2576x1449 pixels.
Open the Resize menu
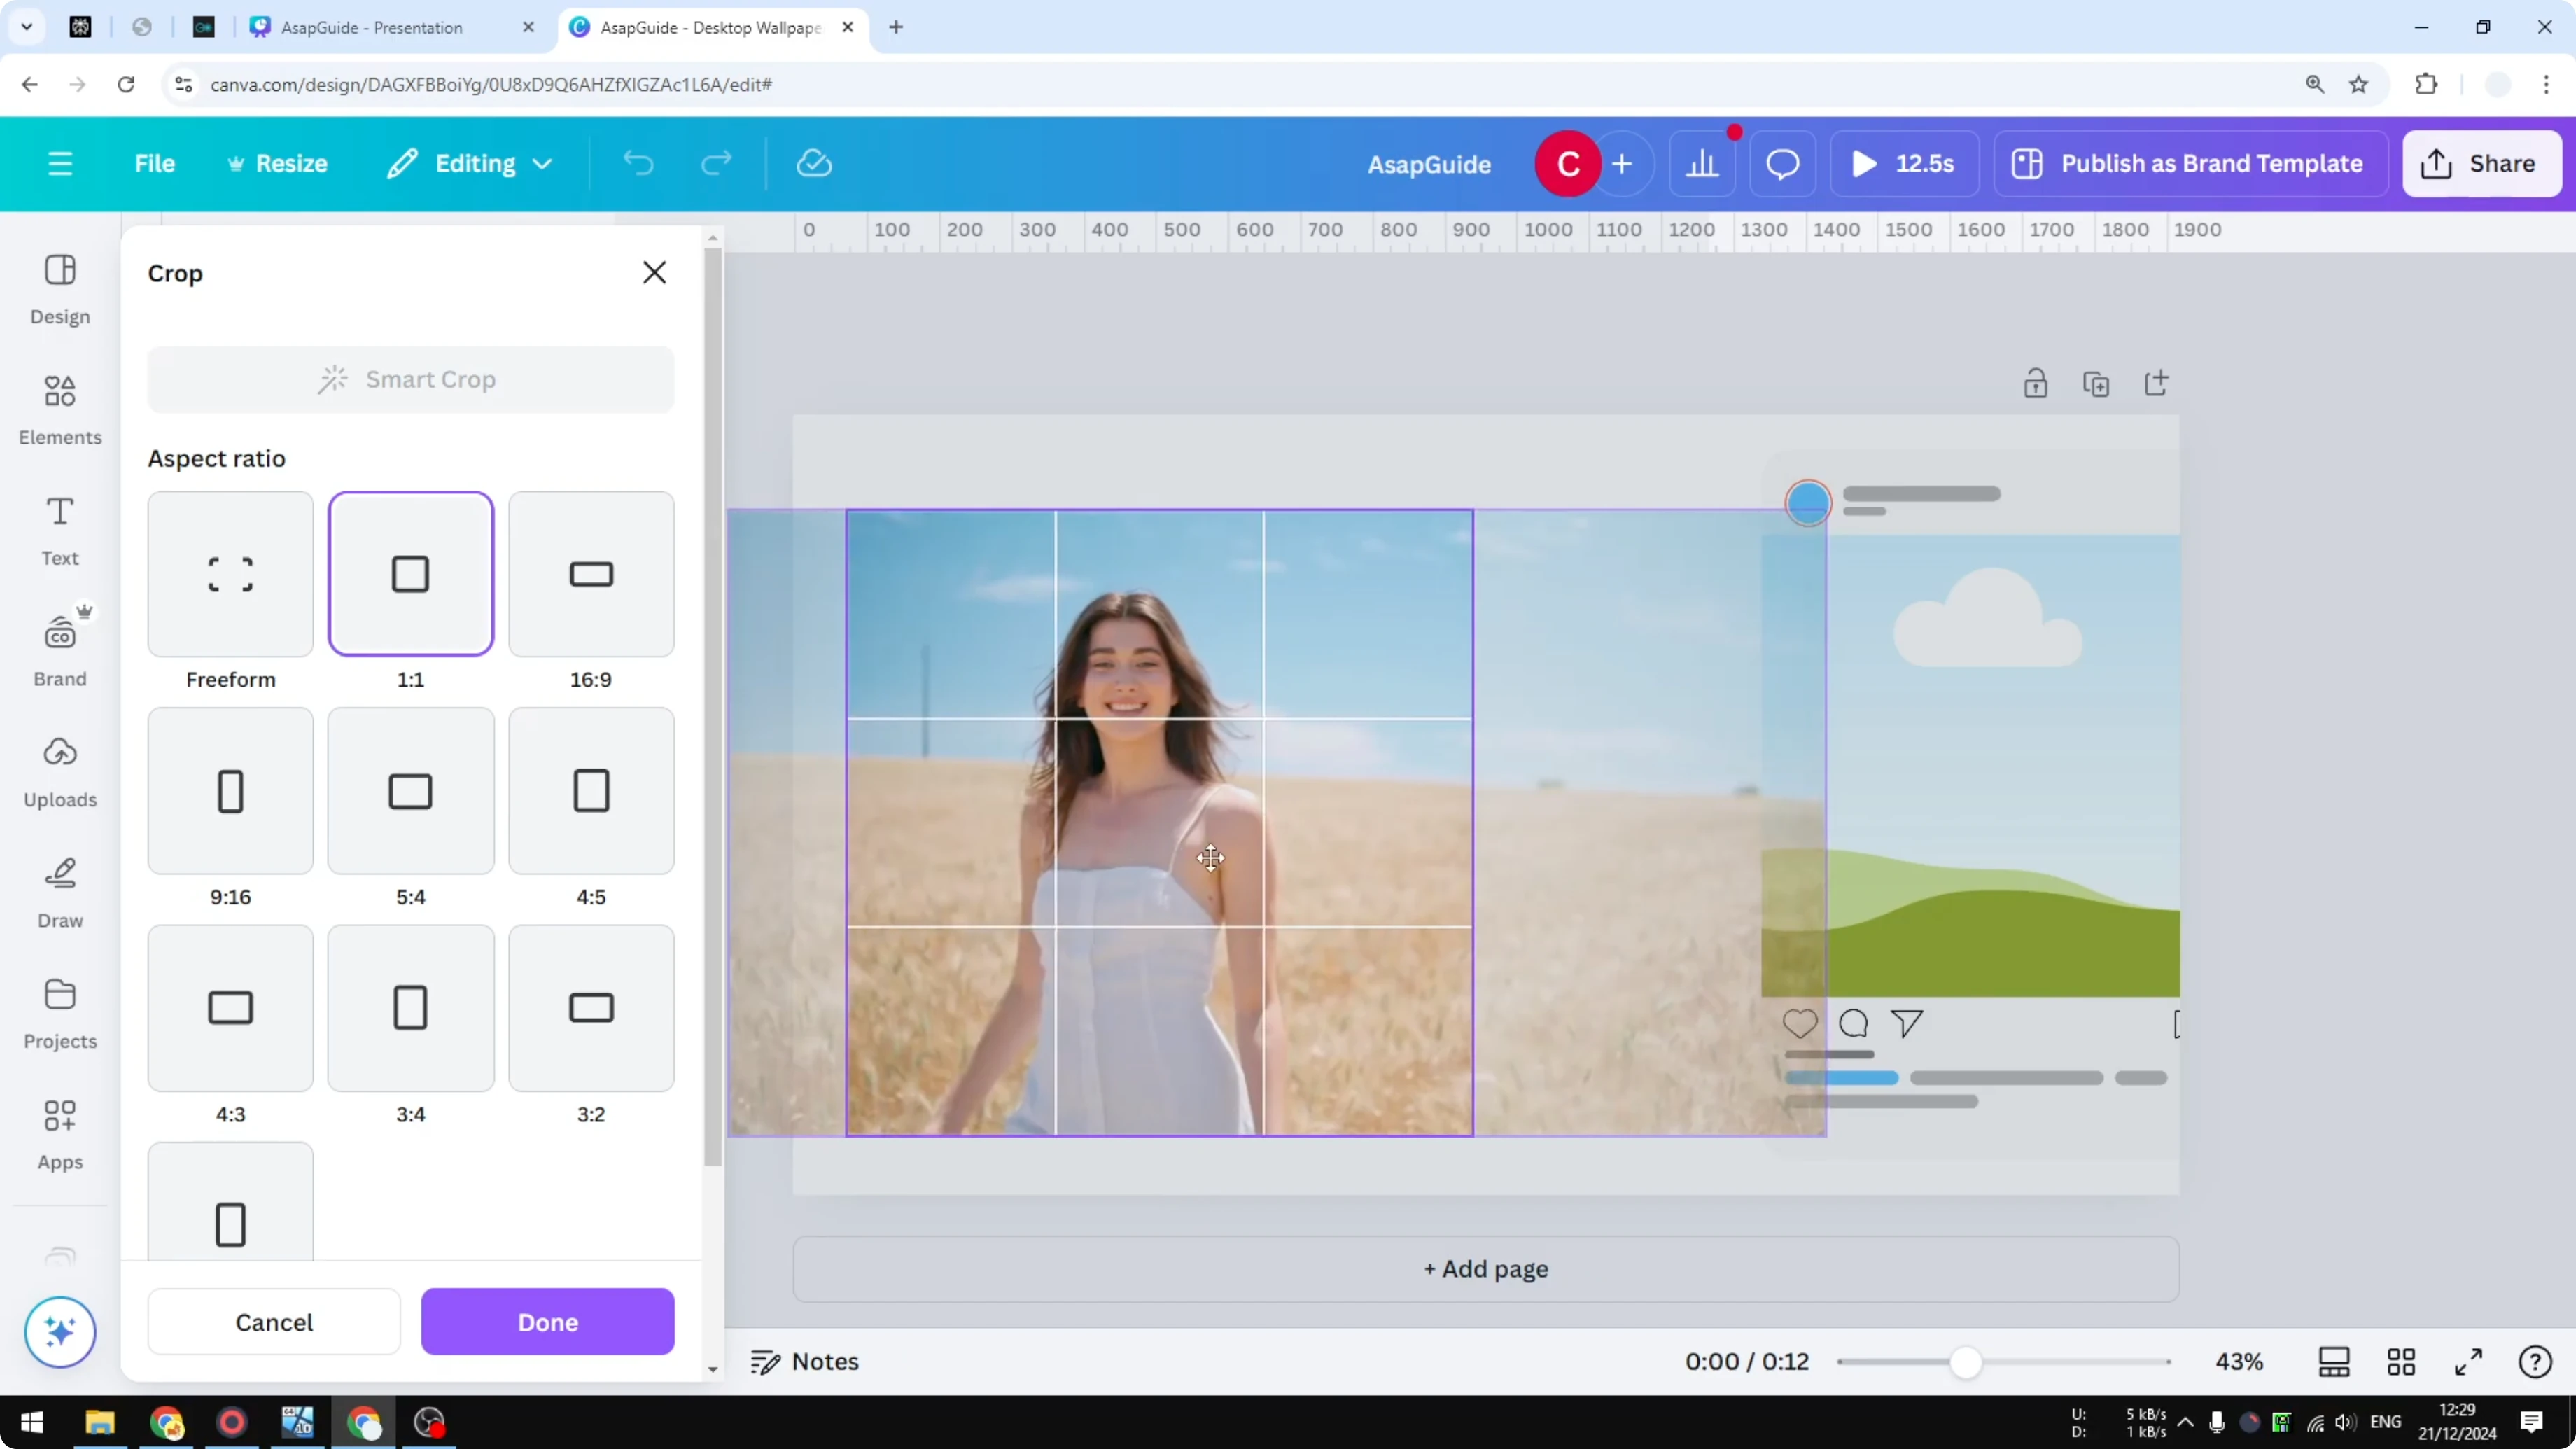pos(277,163)
